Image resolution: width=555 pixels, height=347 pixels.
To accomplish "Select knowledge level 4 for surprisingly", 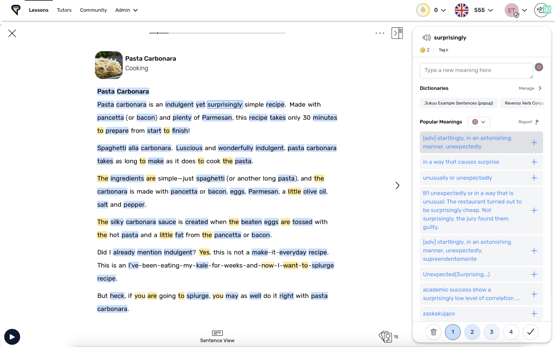I will click(x=511, y=332).
